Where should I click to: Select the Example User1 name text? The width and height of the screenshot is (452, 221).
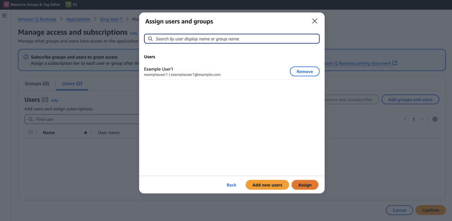(158, 69)
